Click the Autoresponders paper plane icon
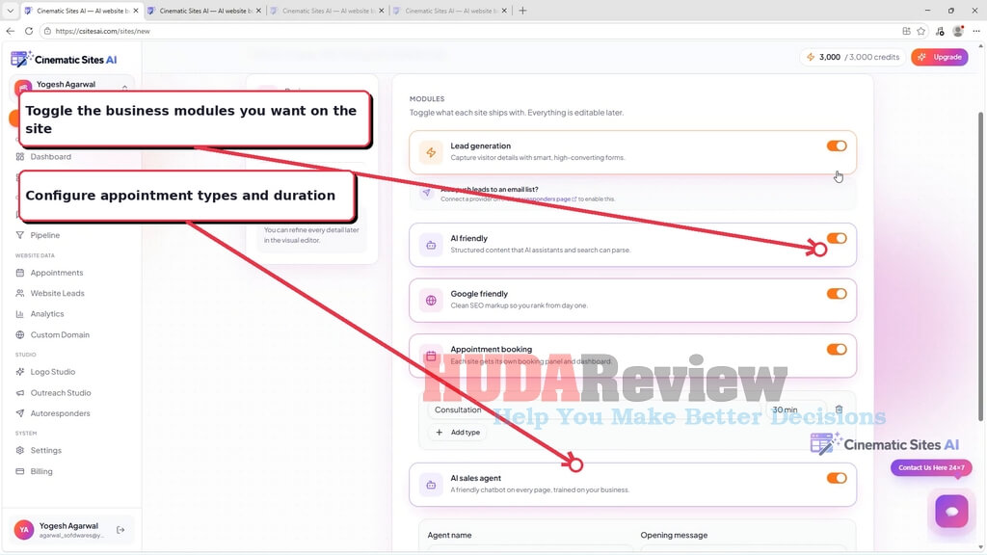Image resolution: width=987 pixels, height=555 pixels. pos(20,413)
